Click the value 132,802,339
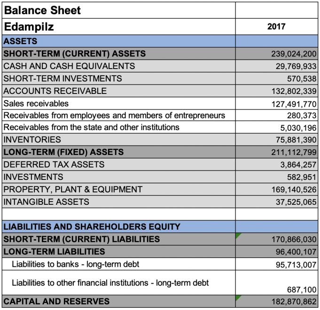The image size is (320, 310). (x=294, y=91)
